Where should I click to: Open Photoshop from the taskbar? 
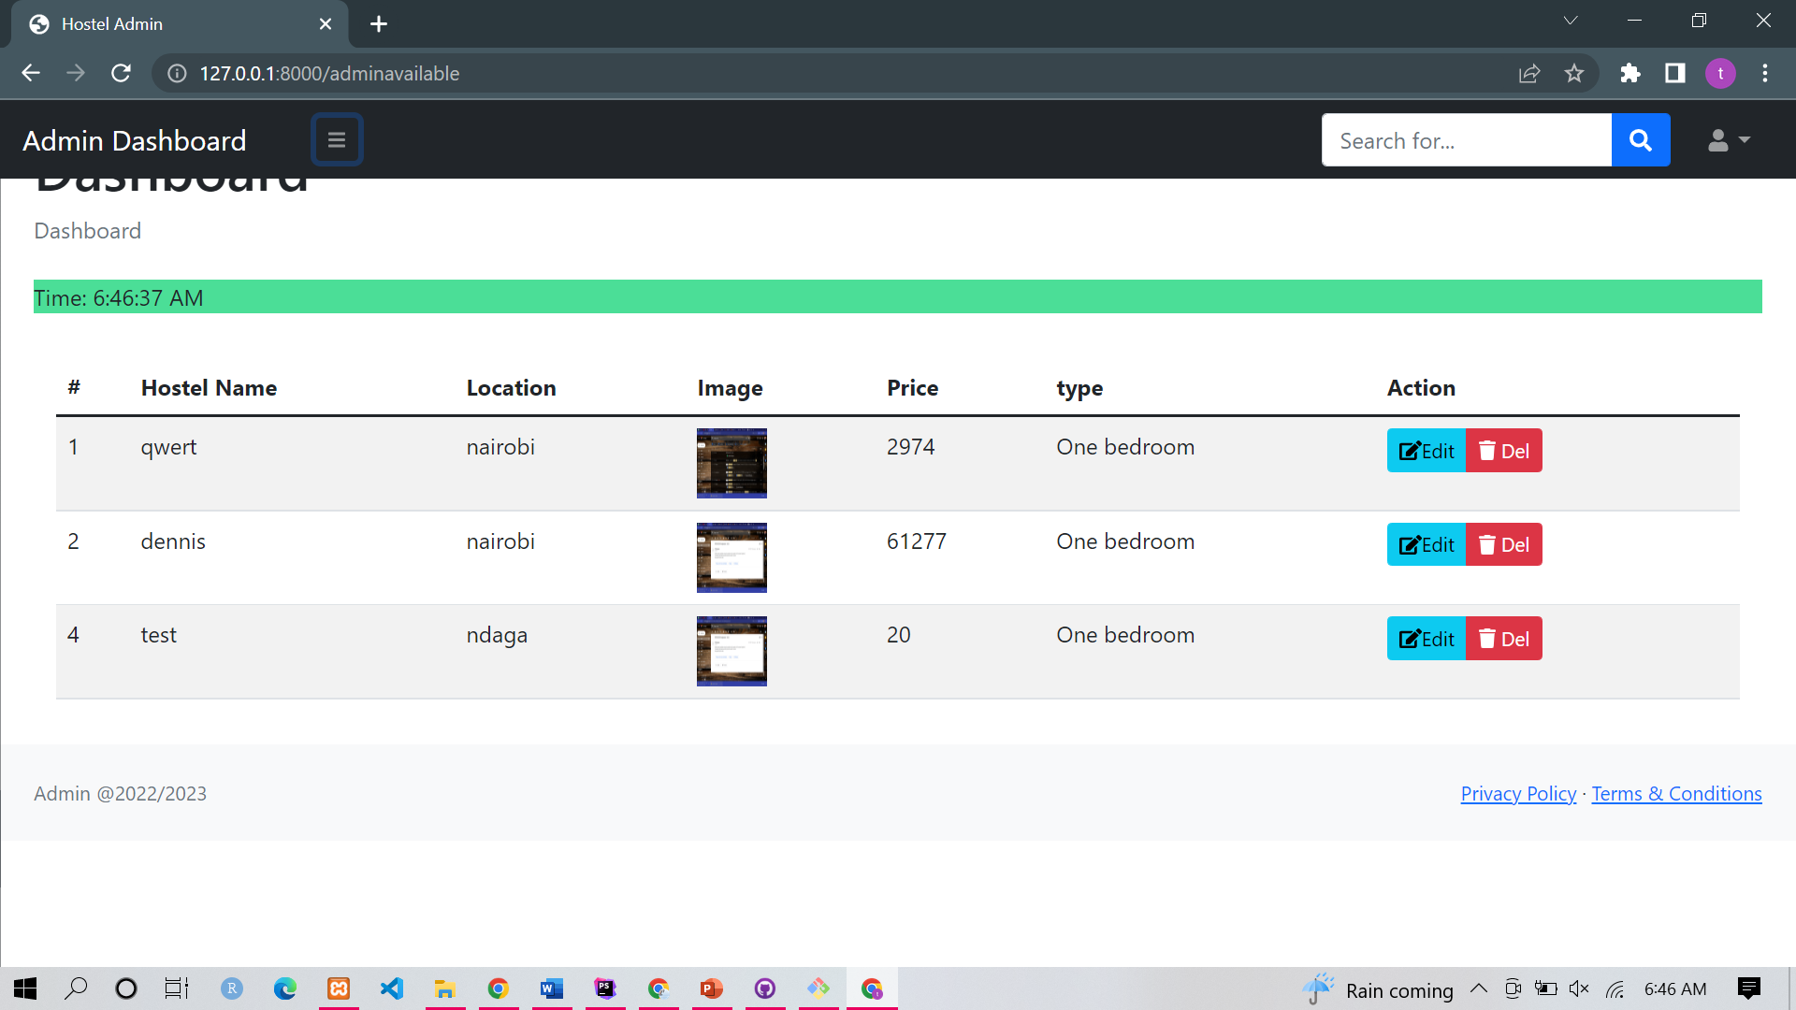605,988
